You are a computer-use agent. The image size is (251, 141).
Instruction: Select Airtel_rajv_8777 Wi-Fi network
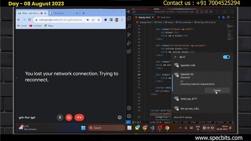[202, 99]
